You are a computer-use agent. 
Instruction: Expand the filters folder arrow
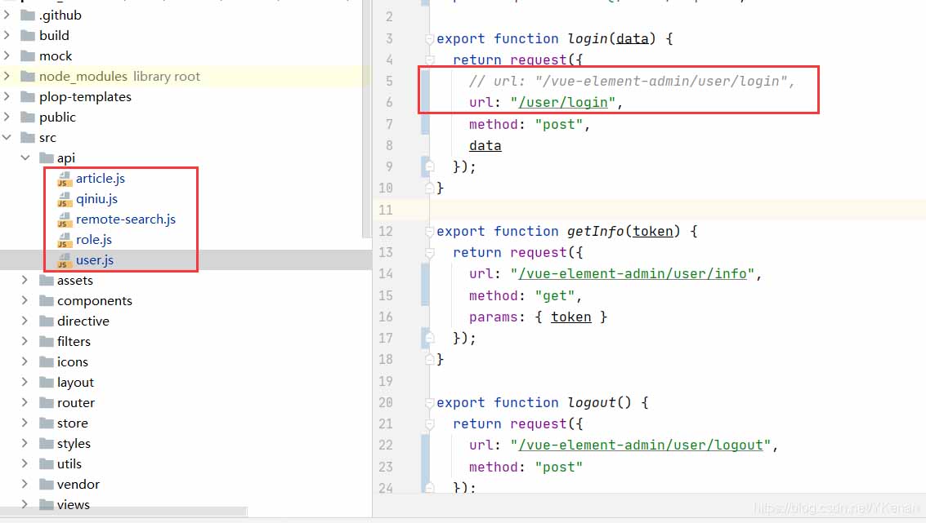(x=25, y=341)
